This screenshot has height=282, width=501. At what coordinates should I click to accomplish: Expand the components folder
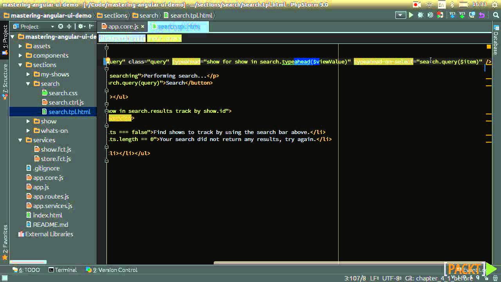(x=20, y=55)
